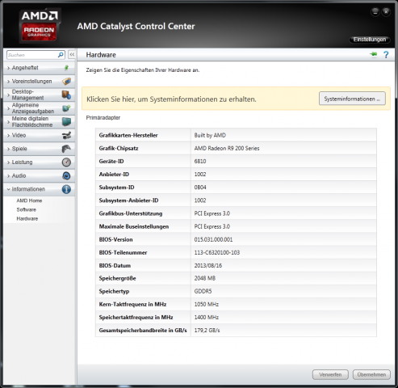Click the Übernehmen button

pos(371,374)
